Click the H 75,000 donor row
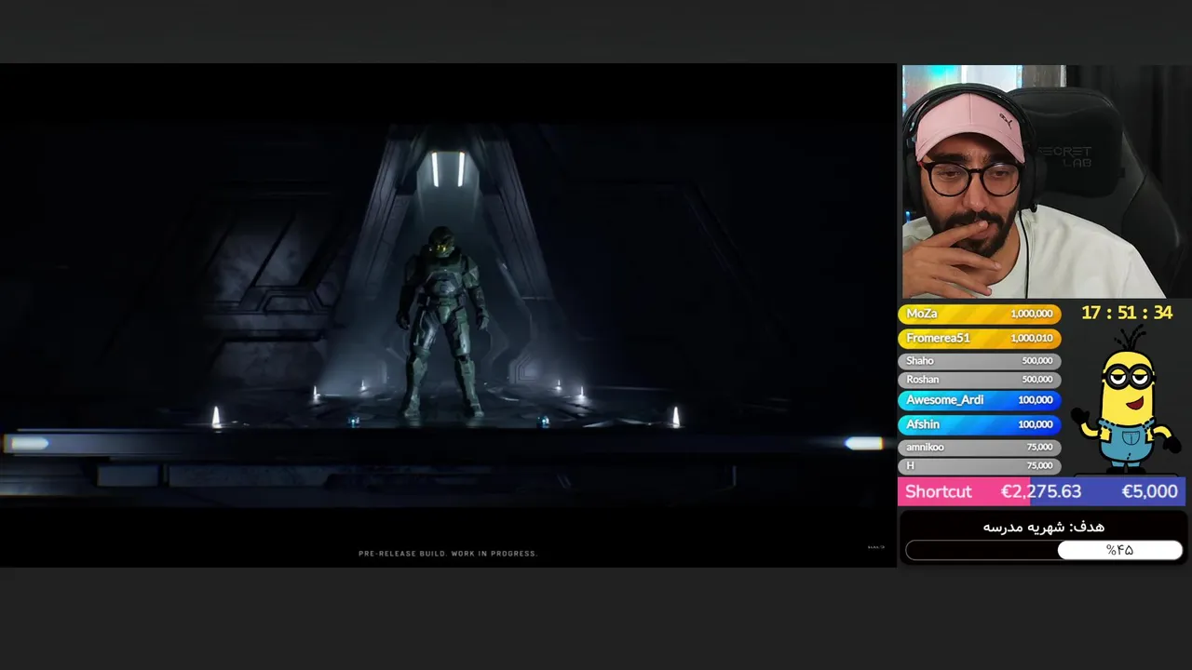 point(980,465)
